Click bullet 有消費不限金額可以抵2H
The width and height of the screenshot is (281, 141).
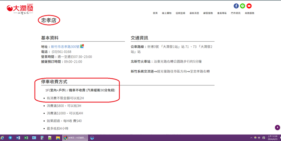(x=65, y=98)
